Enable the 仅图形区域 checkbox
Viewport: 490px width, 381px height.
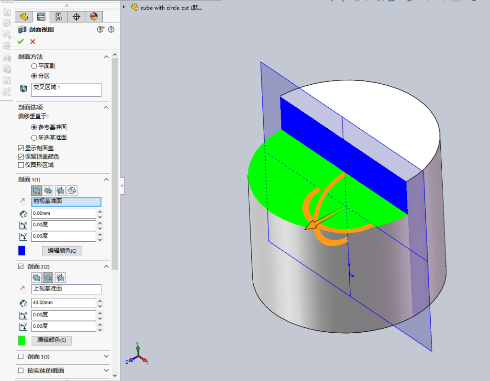pos(21,165)
